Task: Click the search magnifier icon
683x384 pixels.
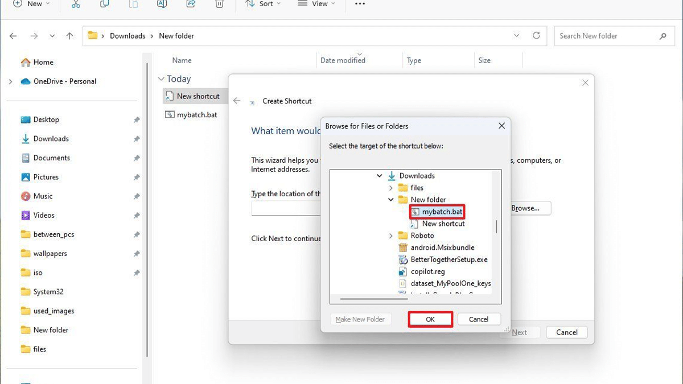Action: click(x=663, y=36)
